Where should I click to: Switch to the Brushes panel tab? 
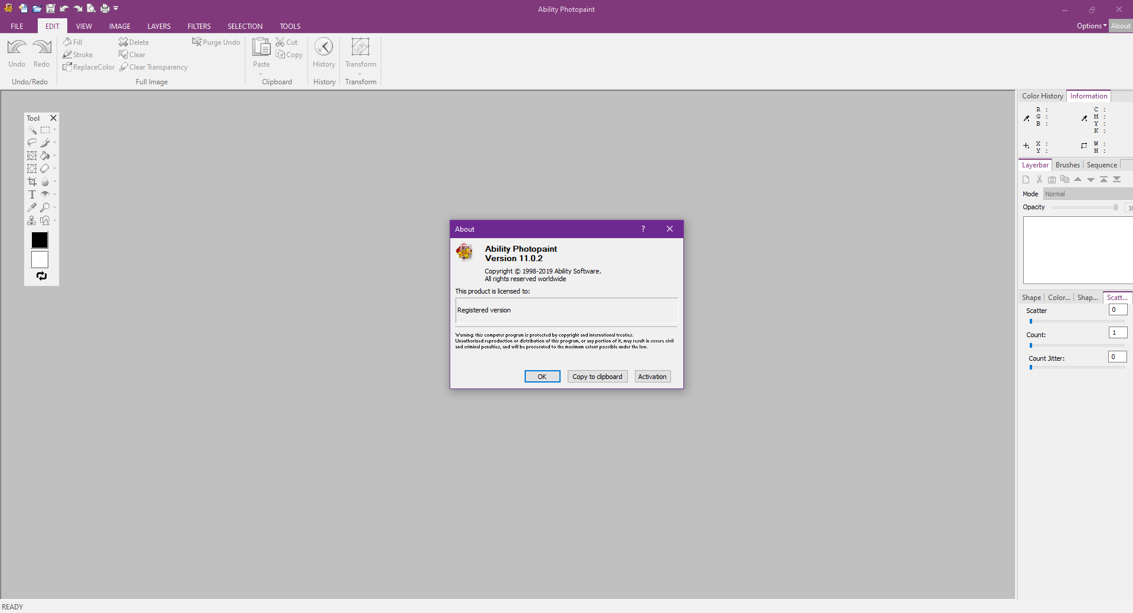click(1067, 165)
